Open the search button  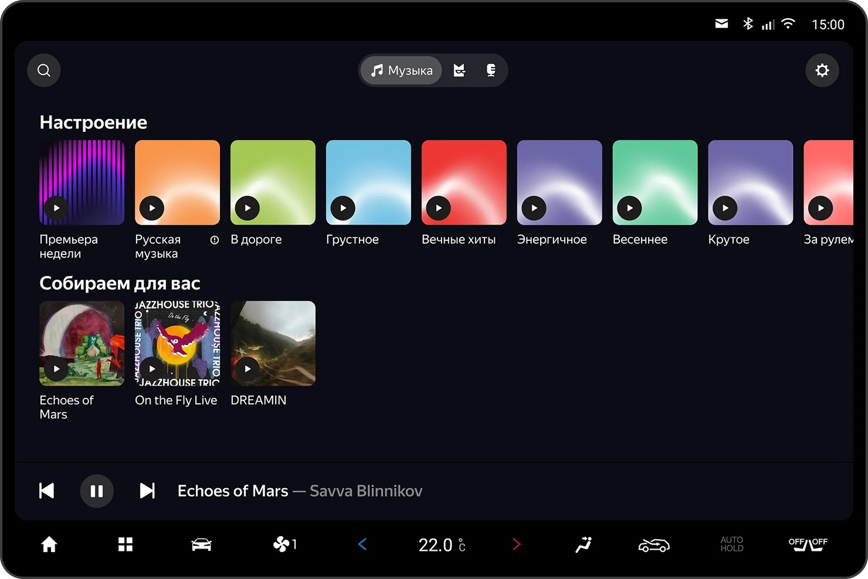pyautogui.click(x=44, y=70)
